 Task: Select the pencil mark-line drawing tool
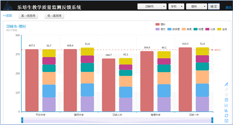(x=226, y=84)
